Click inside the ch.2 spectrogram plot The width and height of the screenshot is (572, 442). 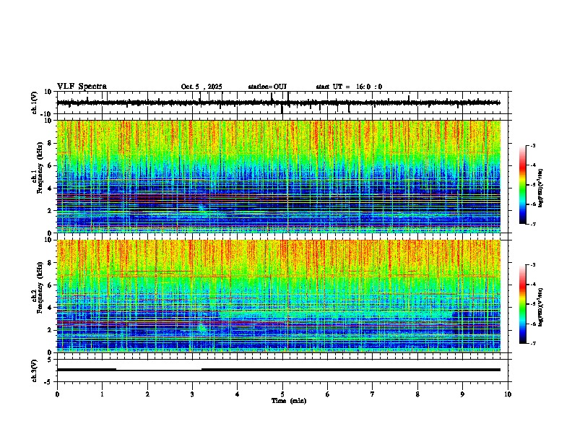click(278, 296)
